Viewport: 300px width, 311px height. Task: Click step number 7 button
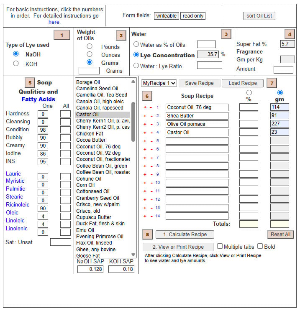[x=272, y=83]
